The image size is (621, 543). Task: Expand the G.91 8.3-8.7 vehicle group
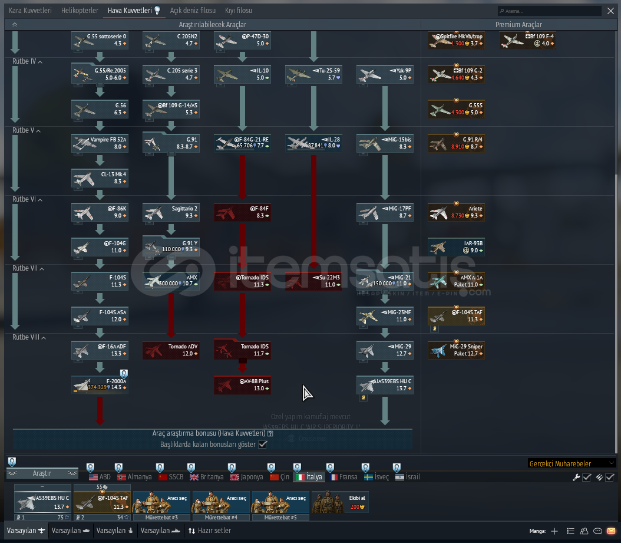click(171, 143)
